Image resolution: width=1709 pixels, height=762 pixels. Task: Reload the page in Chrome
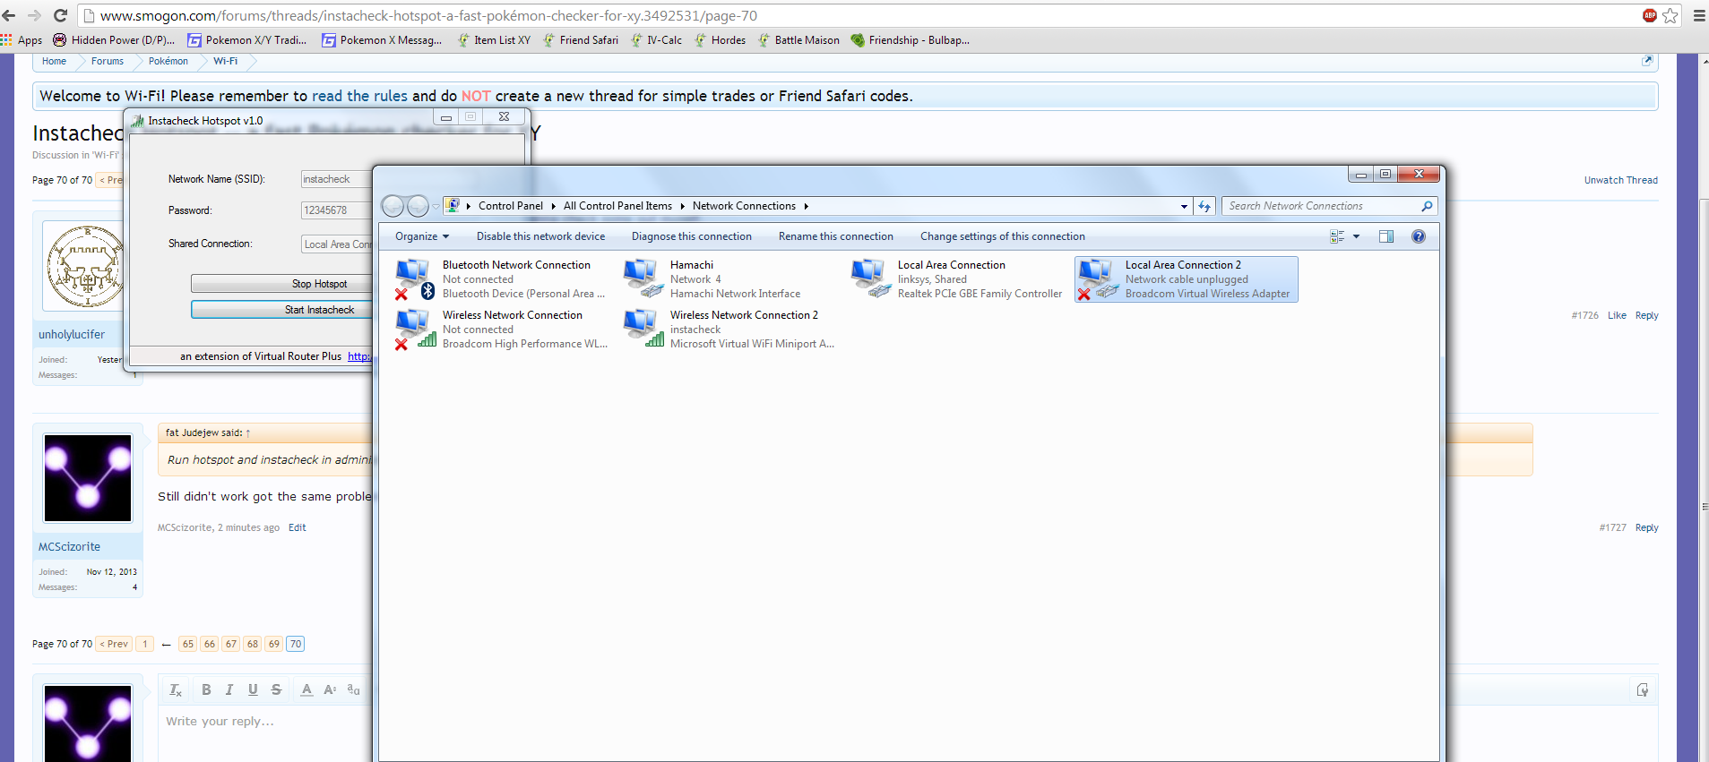pyautogui.click(x=61, y=15)
